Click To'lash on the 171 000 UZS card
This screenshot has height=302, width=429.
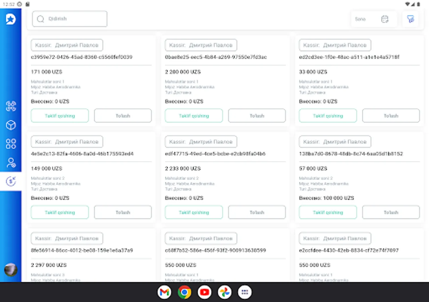pyautogui.click(x=123, y=116)
